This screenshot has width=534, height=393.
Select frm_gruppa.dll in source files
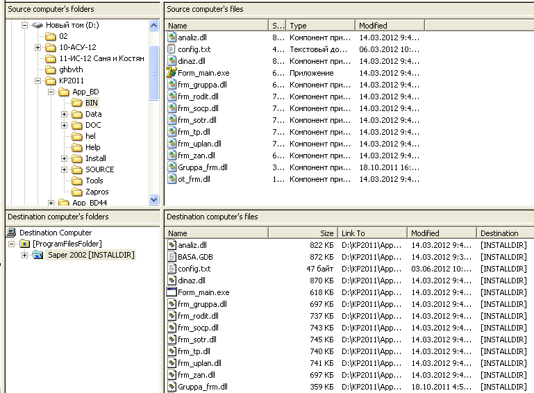point(202,85)
